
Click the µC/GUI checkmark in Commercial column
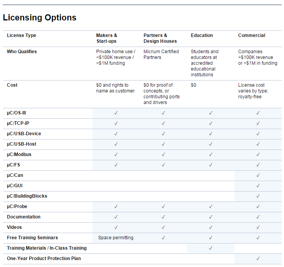click(258, 186)
